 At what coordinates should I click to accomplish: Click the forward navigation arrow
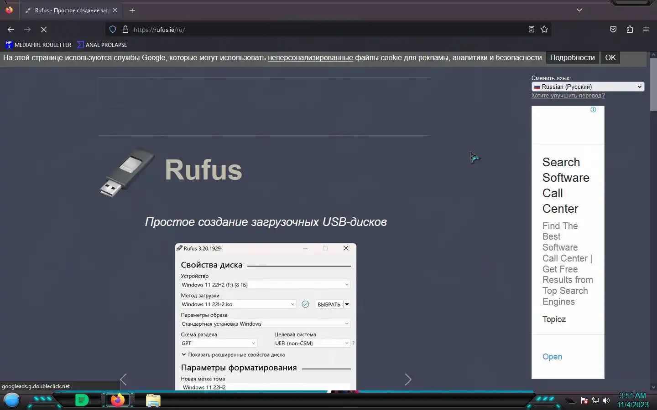pos(27,29)
